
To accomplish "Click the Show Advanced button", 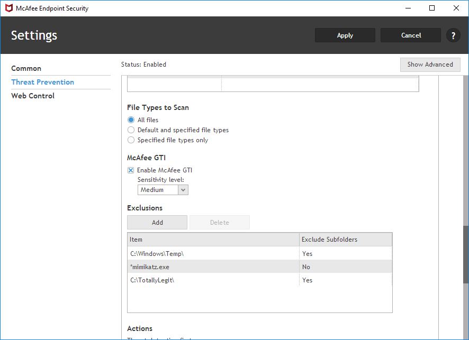I will pyautogui.click(x=430, y=65).
